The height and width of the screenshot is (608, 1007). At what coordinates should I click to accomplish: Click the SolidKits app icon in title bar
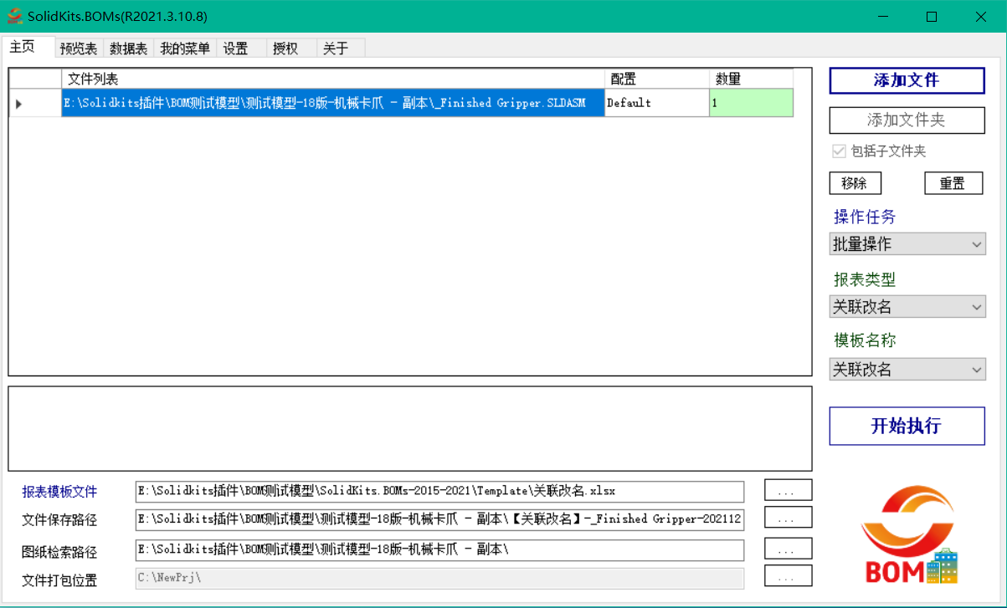[15, 16]
